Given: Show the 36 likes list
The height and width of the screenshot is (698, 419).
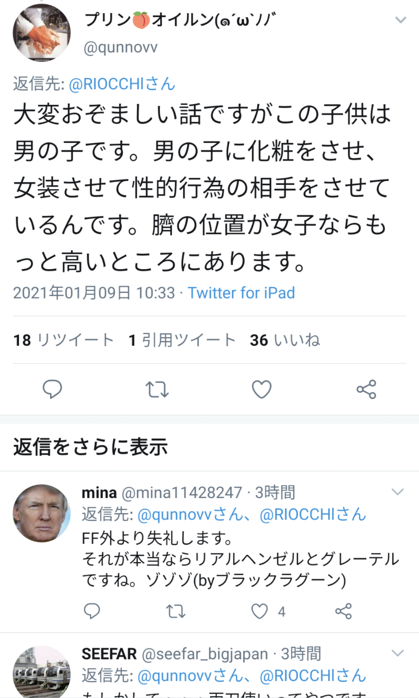Looking at the screenshot, I should click(285, 340).
